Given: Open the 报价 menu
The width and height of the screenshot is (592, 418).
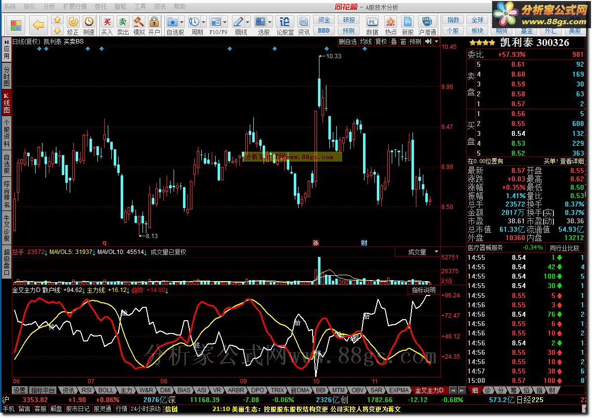Looking at the screenshot, I should tap(29, 6).
